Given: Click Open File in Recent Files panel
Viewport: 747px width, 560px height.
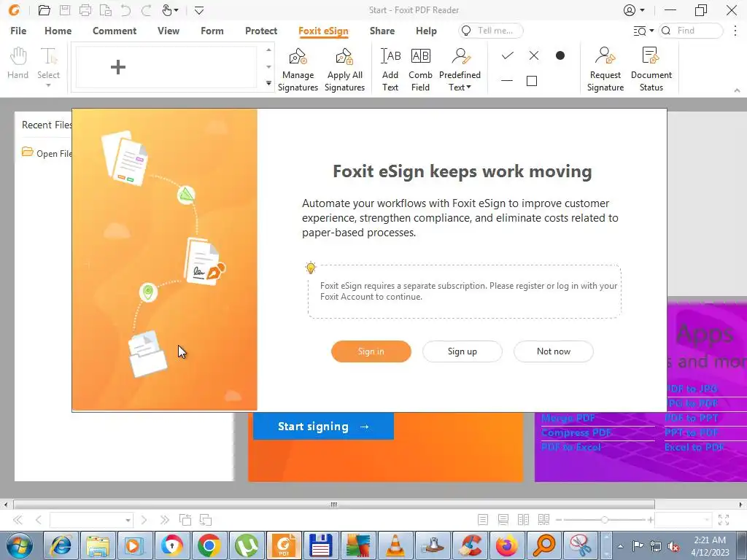Looking at the screenshot, I should [x=47, y=153].
